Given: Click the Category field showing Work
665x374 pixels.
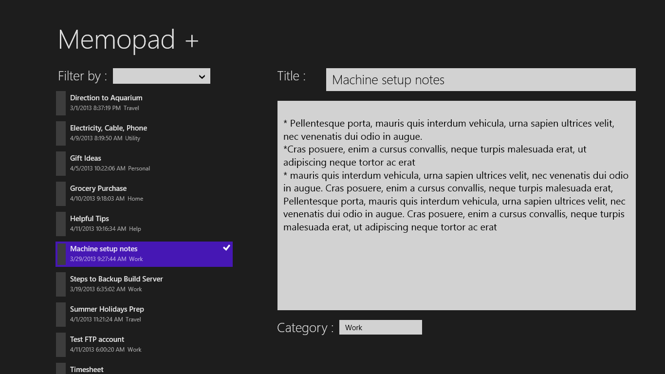Looking at the screenshot, I should [x=380, y=328].
